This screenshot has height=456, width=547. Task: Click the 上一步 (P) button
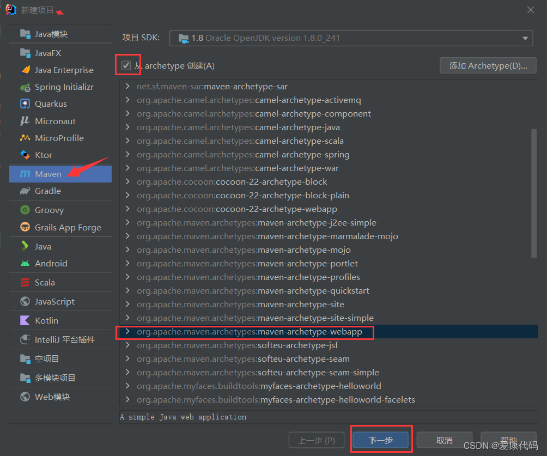tap(317, 440)
